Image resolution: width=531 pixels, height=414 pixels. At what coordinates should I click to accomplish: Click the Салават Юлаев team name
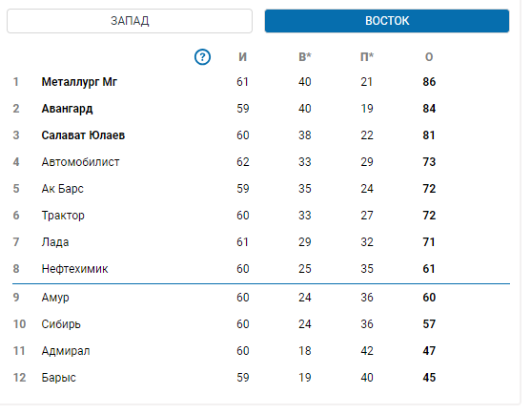83,135
